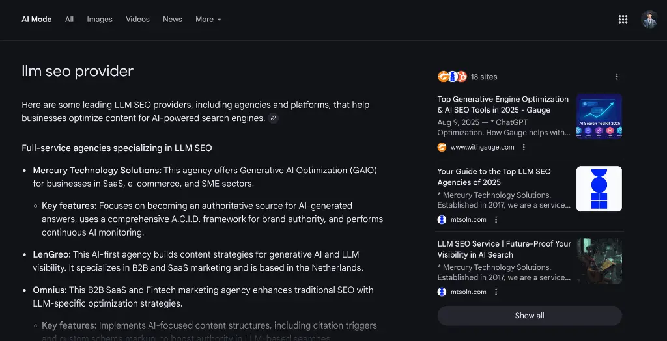The height and width of the screenshot is (341, 667).
Task: Click the stacked site icons next to 18 sites
Action: pos(452,77)
